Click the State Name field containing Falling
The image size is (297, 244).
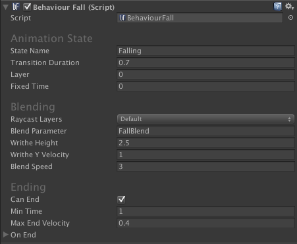tap(205, 51)
